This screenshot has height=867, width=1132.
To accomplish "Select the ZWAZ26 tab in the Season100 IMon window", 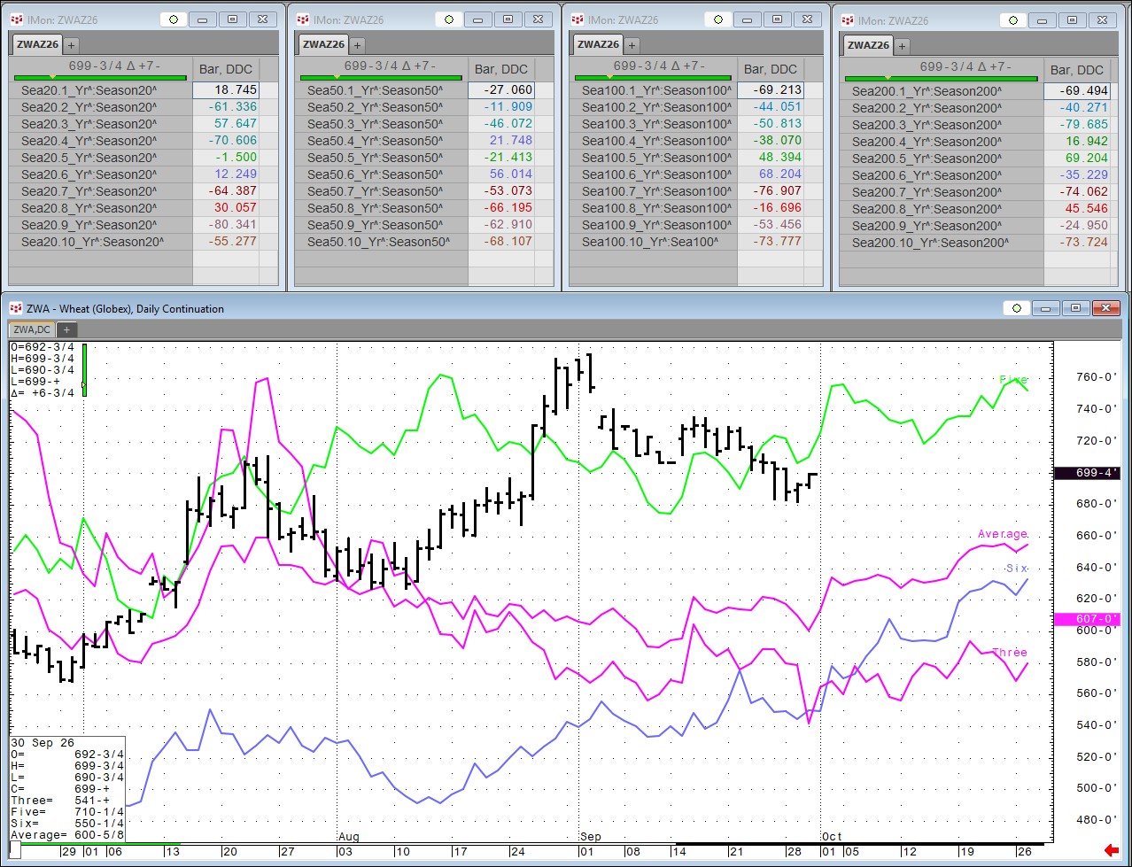I will coord(599,45).
